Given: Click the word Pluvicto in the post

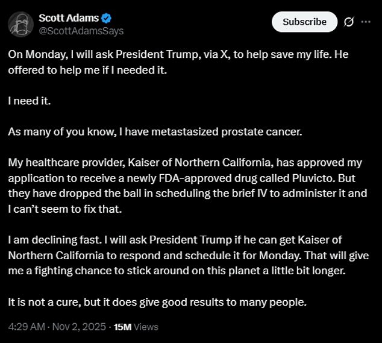Looking at the screenshot, I should point(305,179).
